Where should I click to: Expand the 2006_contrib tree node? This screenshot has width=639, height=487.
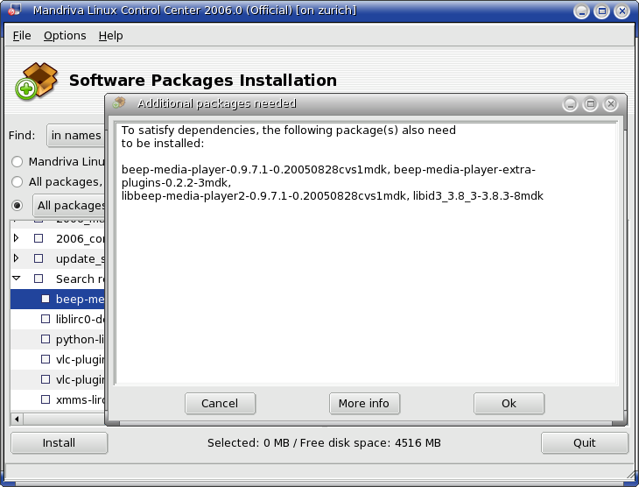16,237
